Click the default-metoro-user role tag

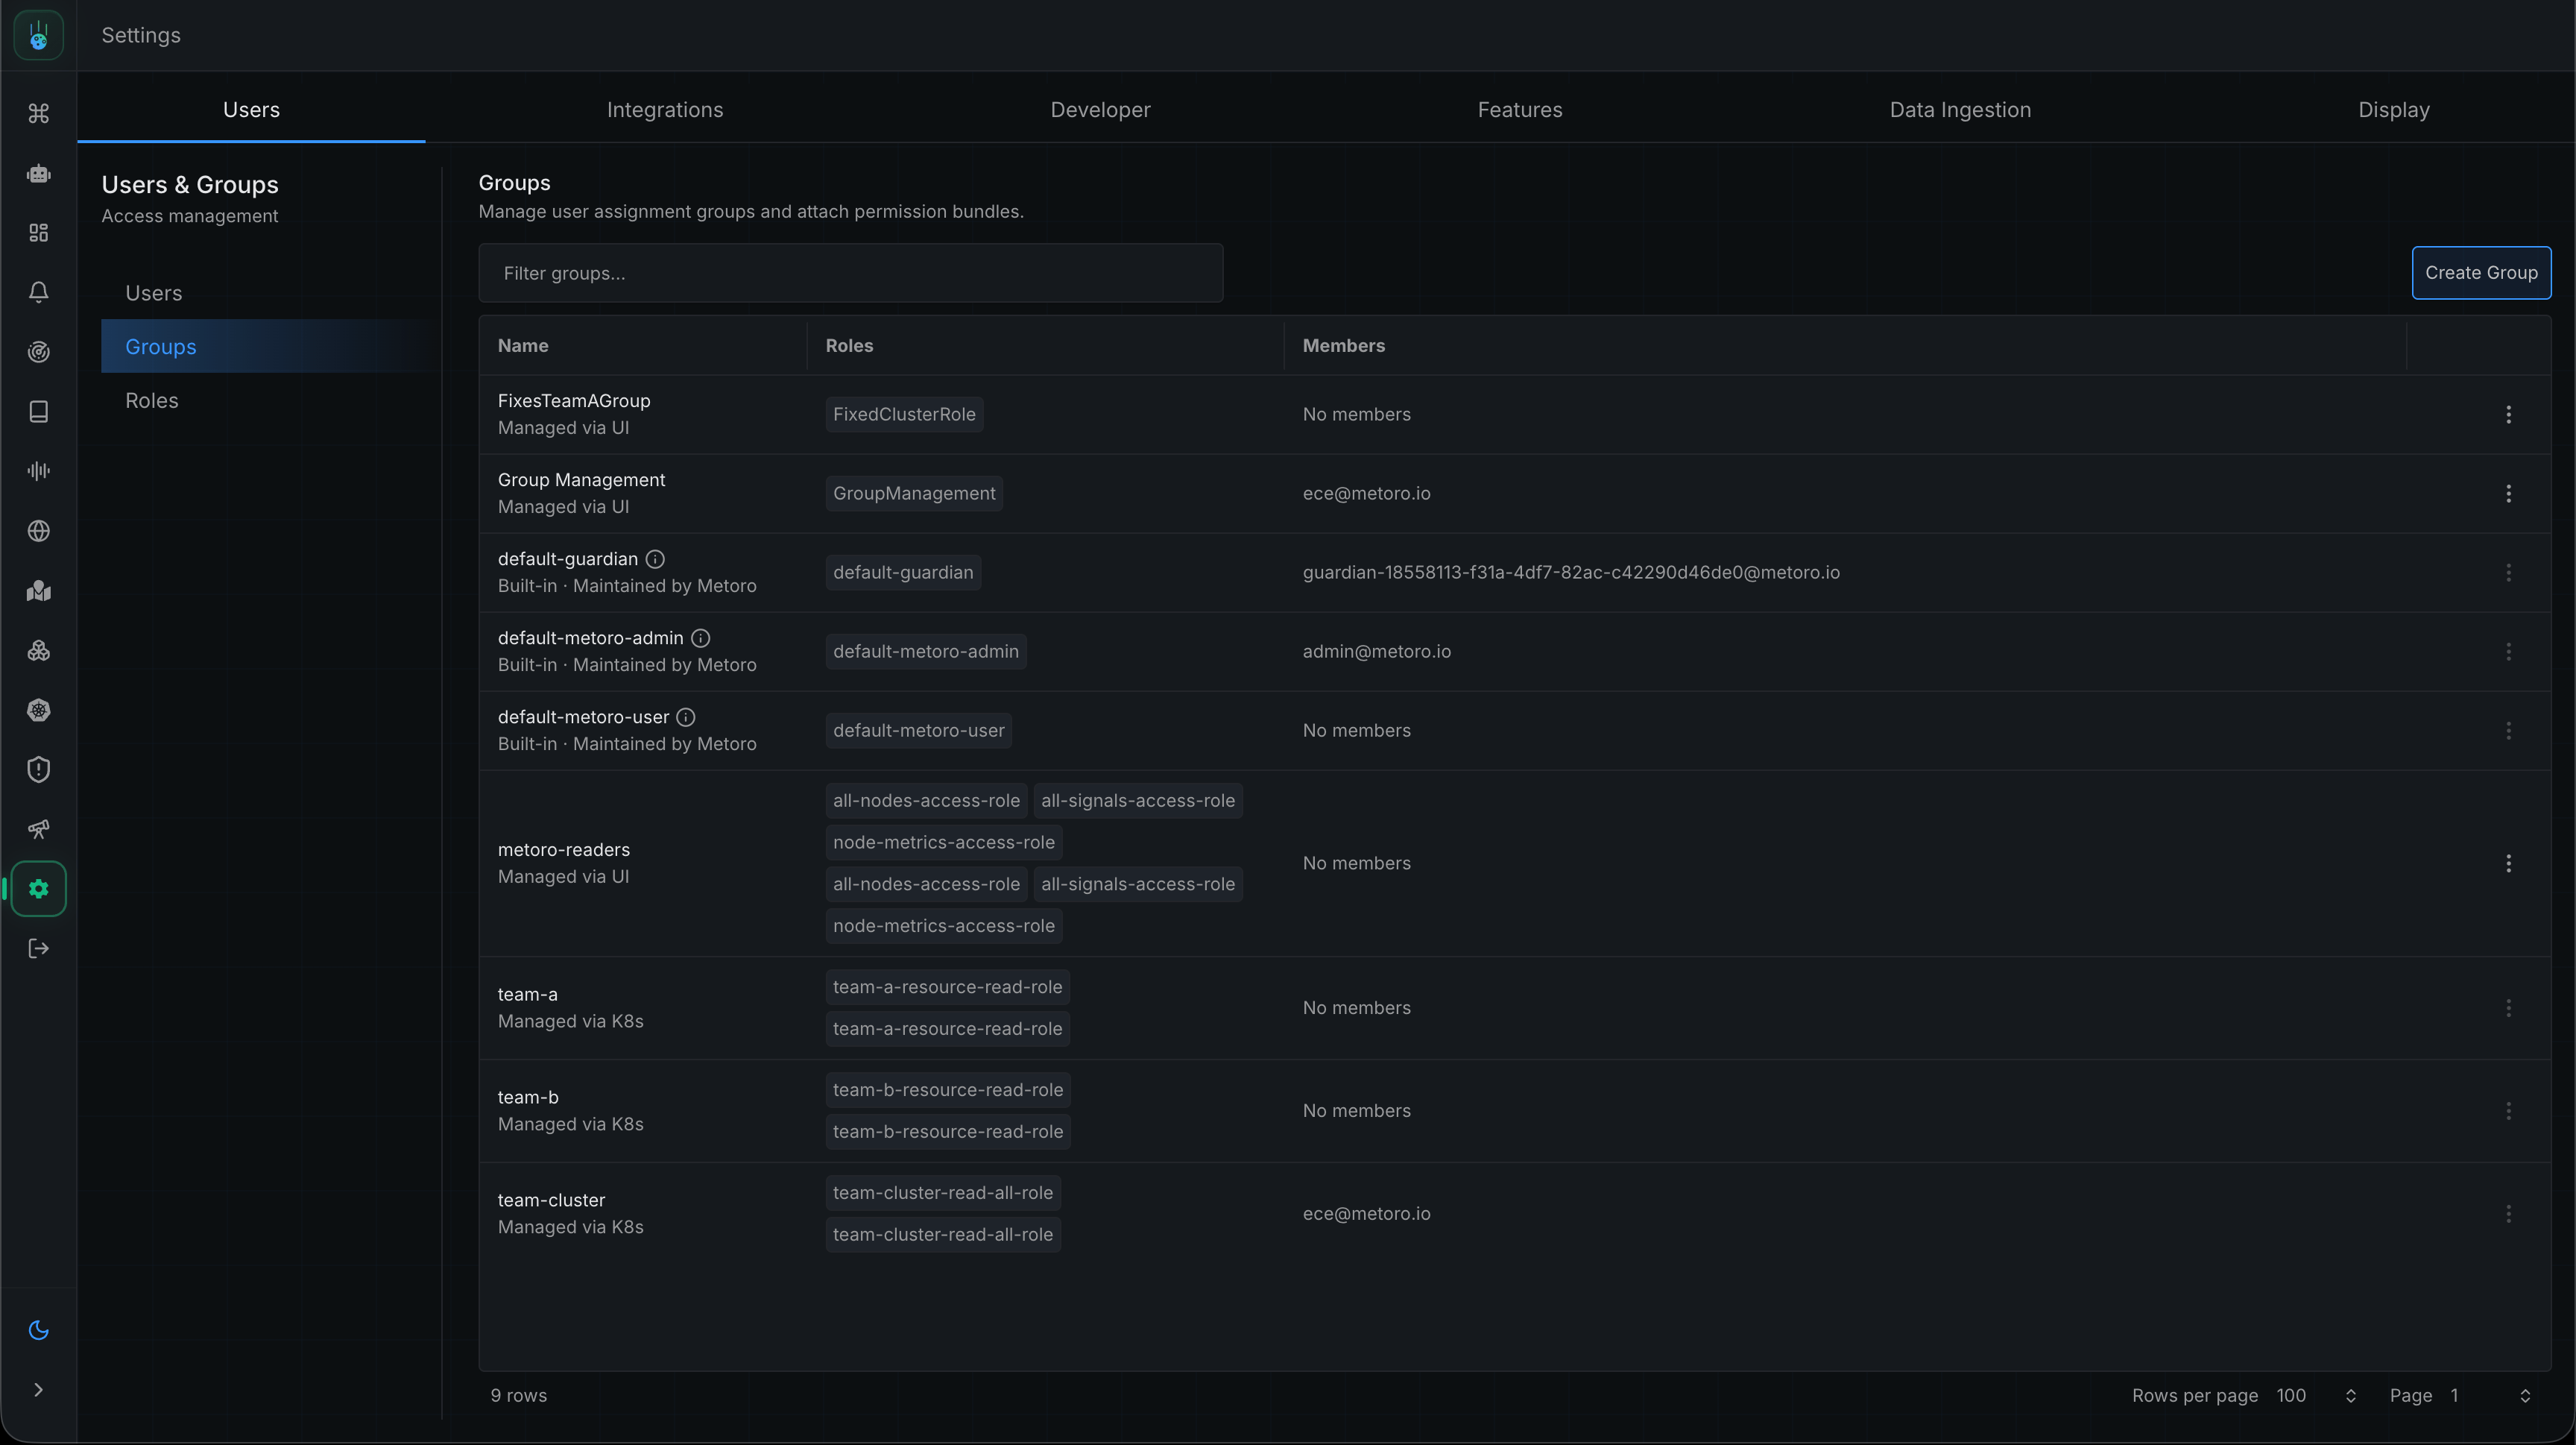(919, 730)
